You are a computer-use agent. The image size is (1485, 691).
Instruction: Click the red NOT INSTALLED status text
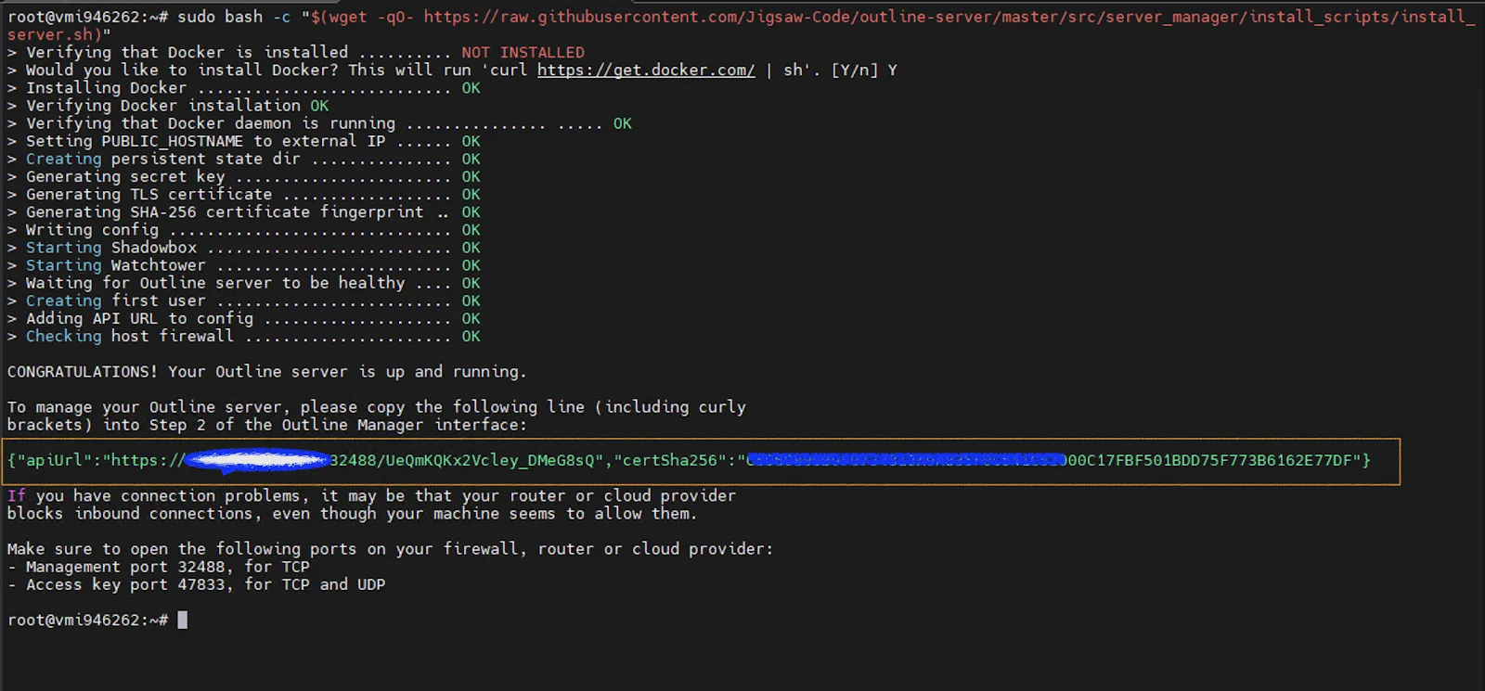tap(523, 53)
